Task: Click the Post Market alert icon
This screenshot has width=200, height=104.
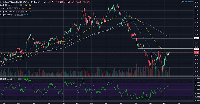Action: point(182,2)
